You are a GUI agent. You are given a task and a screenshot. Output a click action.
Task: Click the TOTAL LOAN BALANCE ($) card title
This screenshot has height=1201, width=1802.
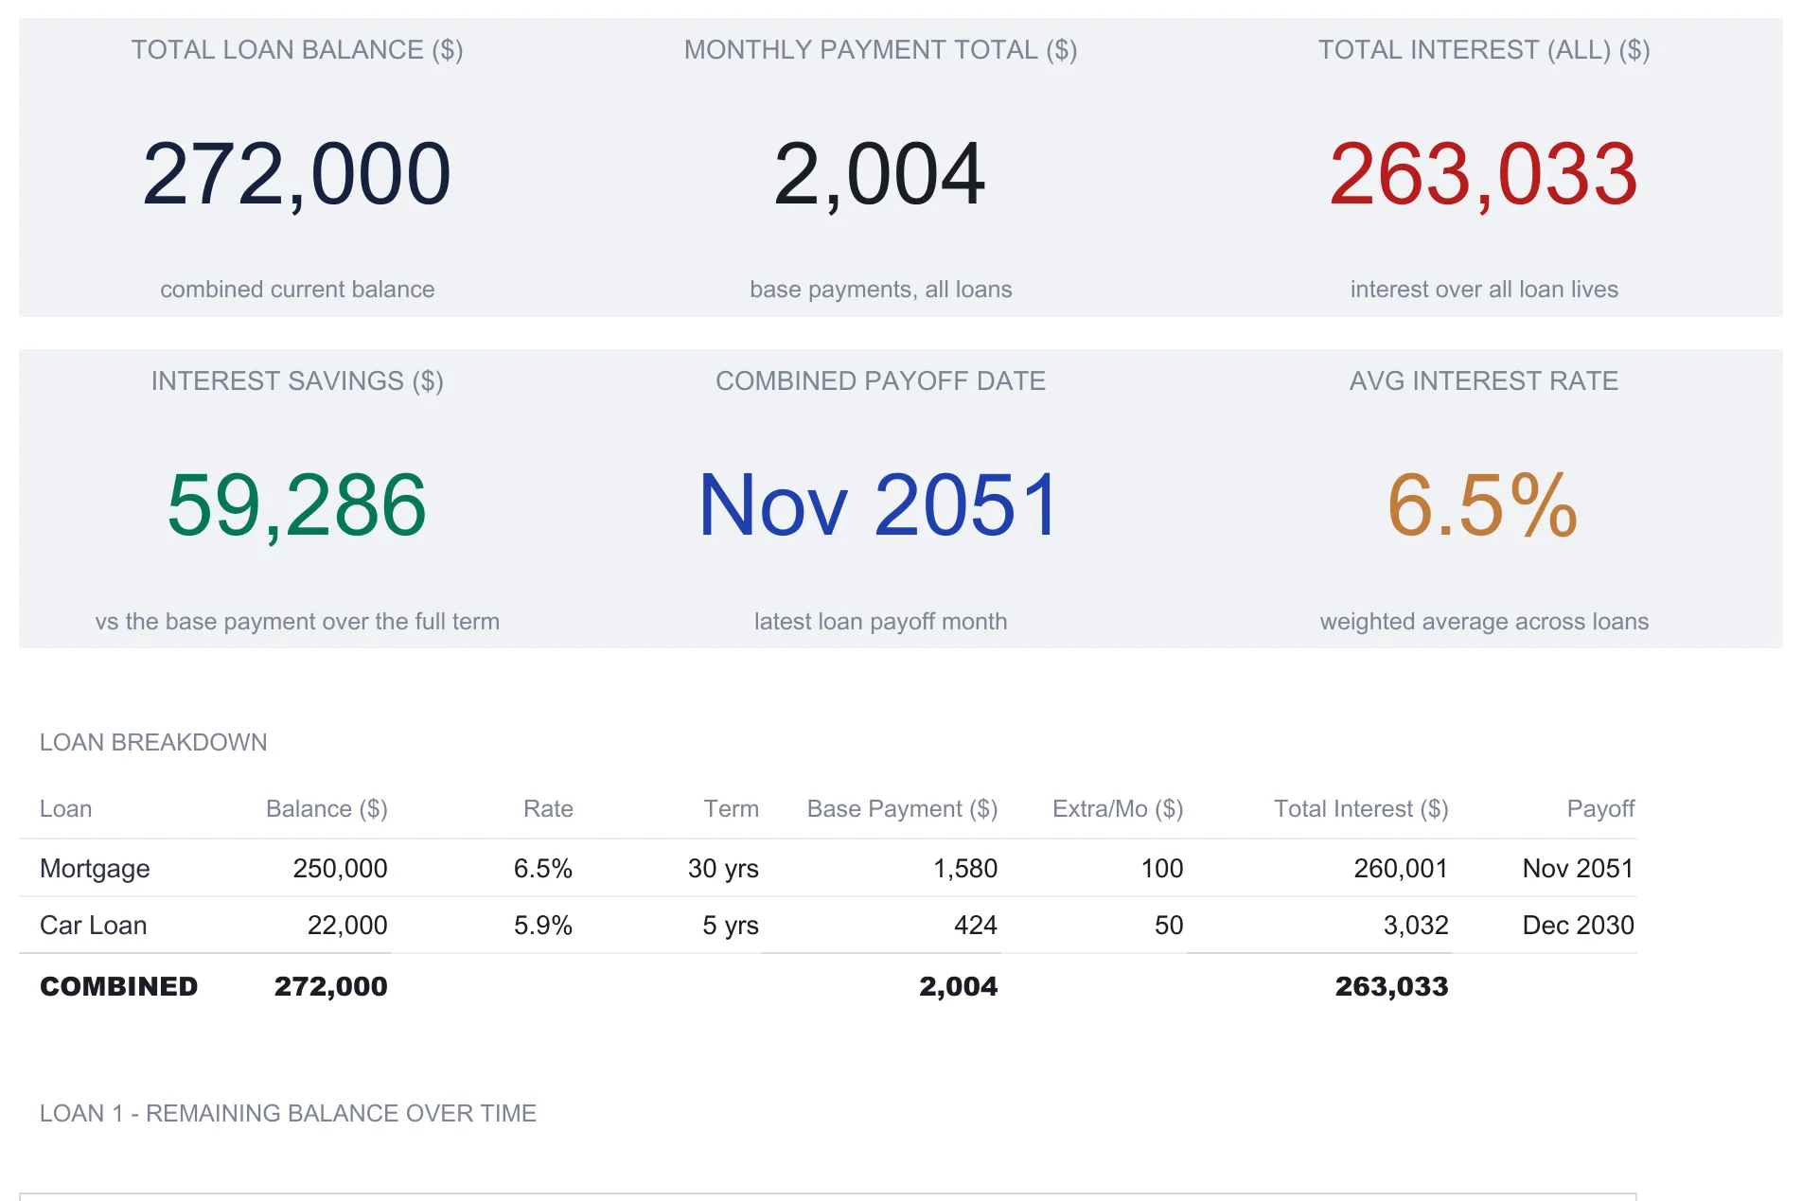click(x=296, y=50)
